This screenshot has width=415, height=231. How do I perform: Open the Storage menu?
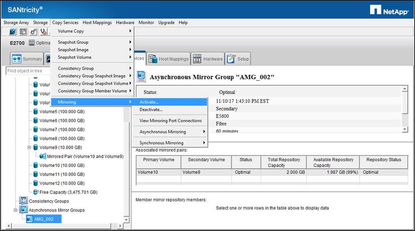pyautogui.click(x=40, y=22)
